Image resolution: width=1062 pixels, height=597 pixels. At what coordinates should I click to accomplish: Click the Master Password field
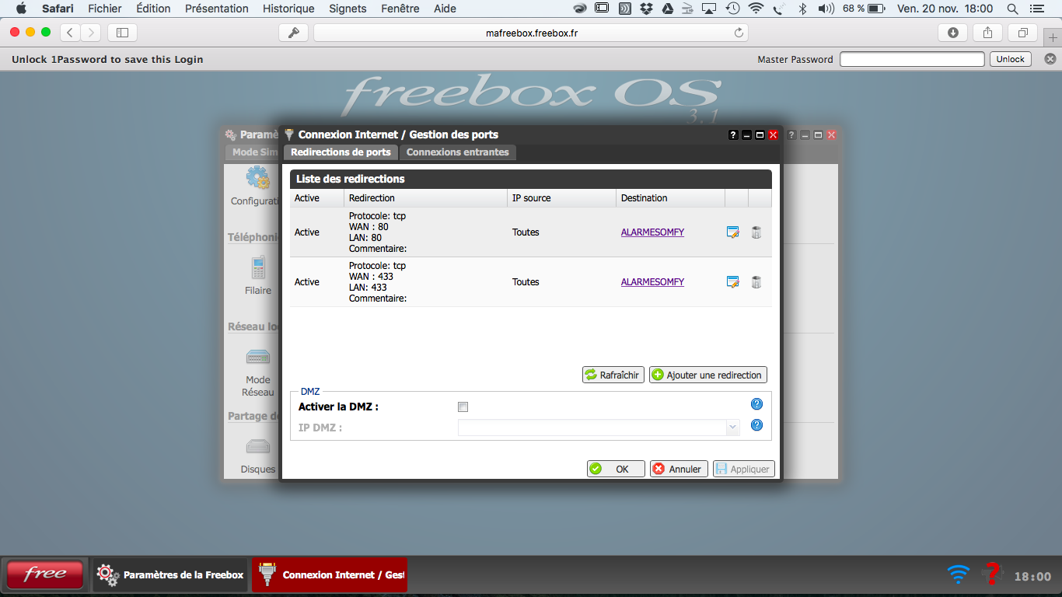(x=912, y=59)
